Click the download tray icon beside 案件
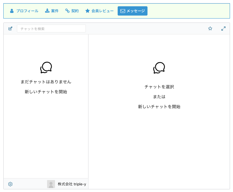233x192 pixels. click(x=47, y=11)
